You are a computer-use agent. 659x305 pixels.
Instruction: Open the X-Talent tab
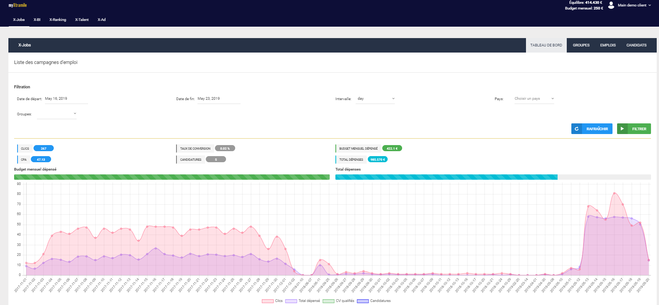(82, 20)
